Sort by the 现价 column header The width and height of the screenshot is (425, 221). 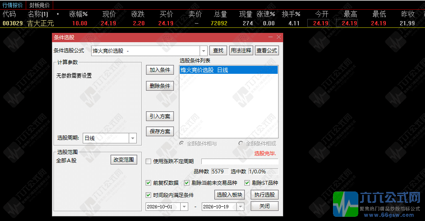[109, 14]
